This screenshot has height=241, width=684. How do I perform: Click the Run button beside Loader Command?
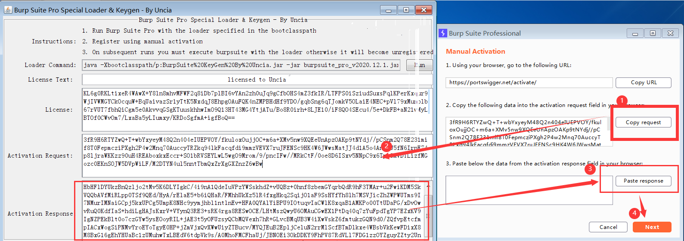coord(419,65)
